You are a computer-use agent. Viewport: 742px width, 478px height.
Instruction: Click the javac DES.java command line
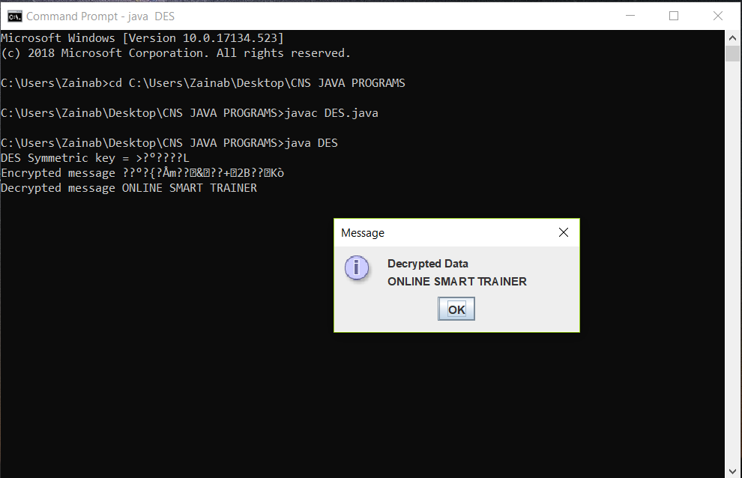pos(187,112)
